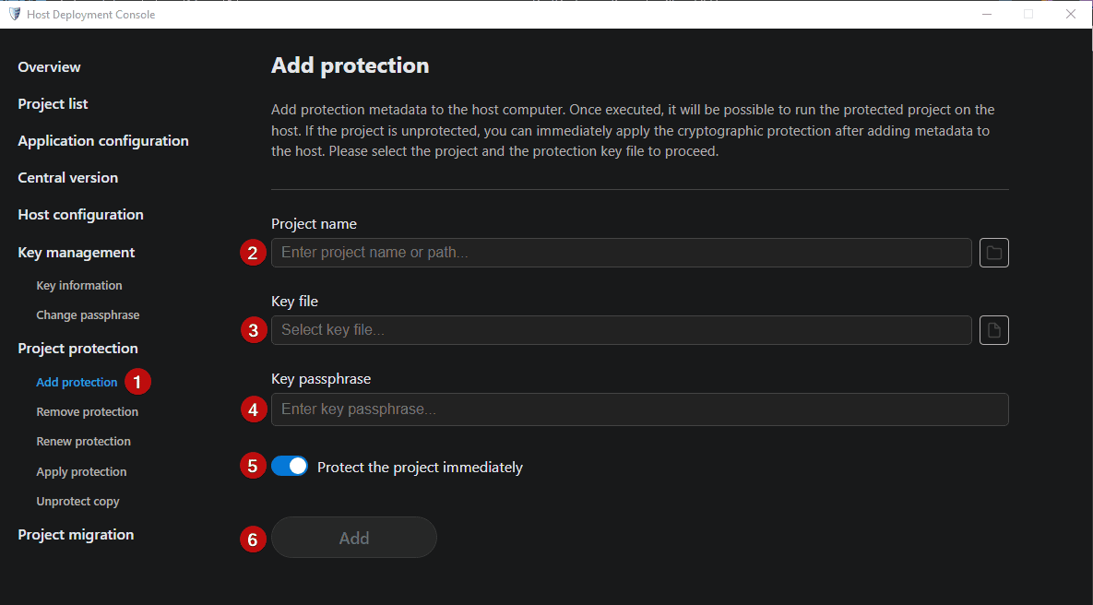Collapse Project protection section
Image resolution: width=1093 pixels, height=605 pixels.
point(78,349)
